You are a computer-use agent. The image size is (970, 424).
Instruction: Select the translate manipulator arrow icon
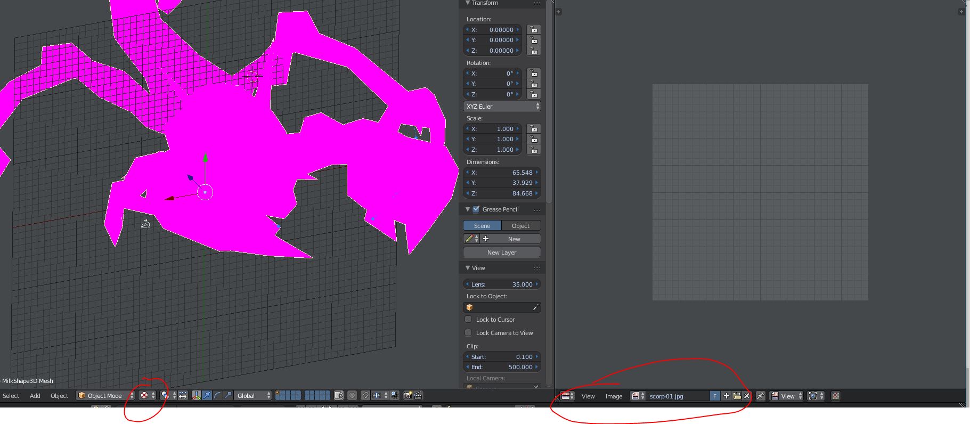[207, 395]
